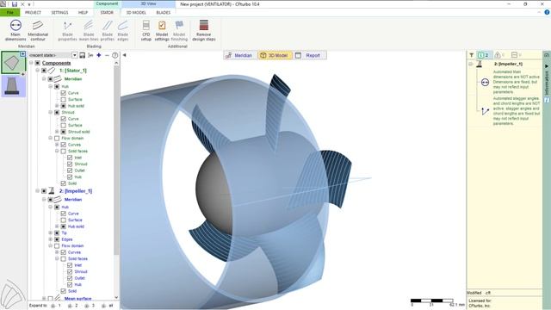Open SETTINGS ribbon tab

click(x=59, y=12)
